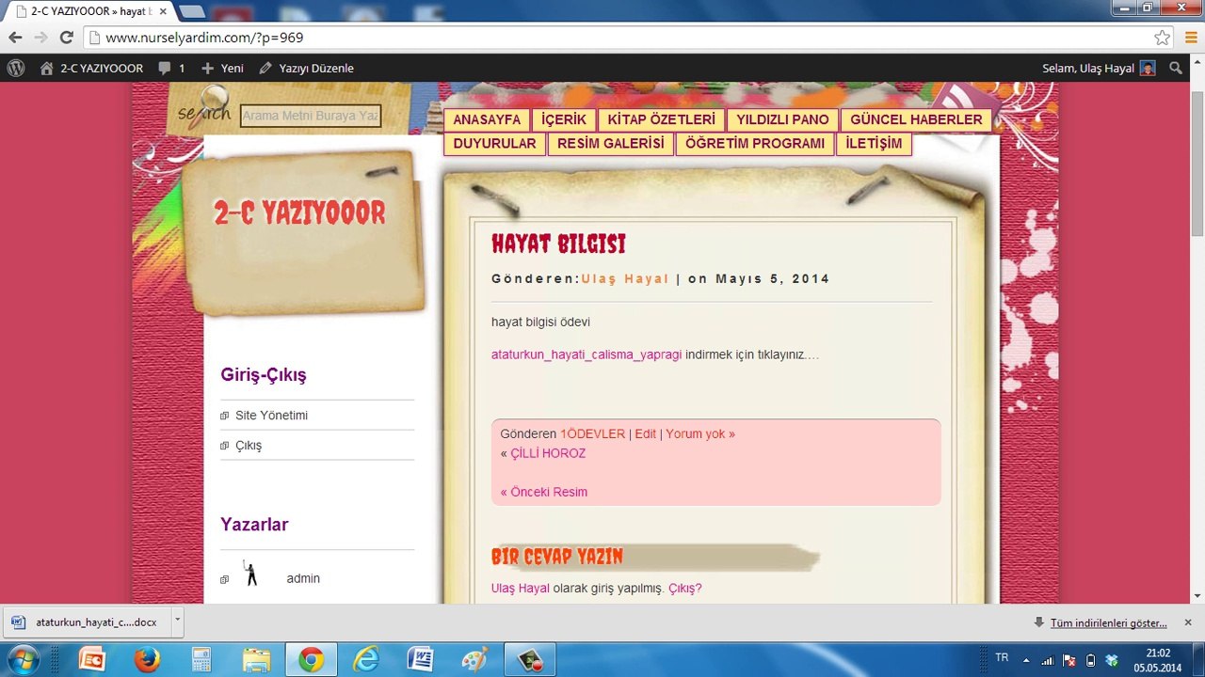Open the WordPress logo menu in admin bar
This screenshot has width=1205, height=677.
point(15,68)
